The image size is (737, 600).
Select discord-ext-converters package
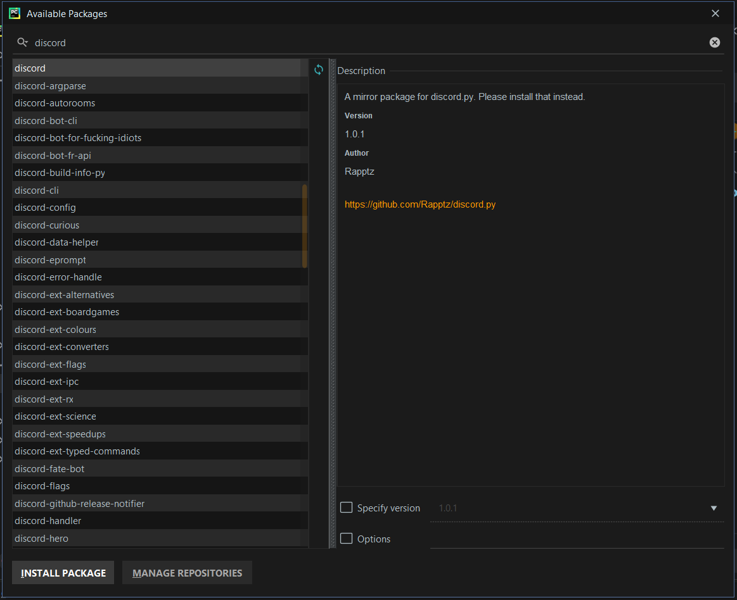(x=160, y=347)
